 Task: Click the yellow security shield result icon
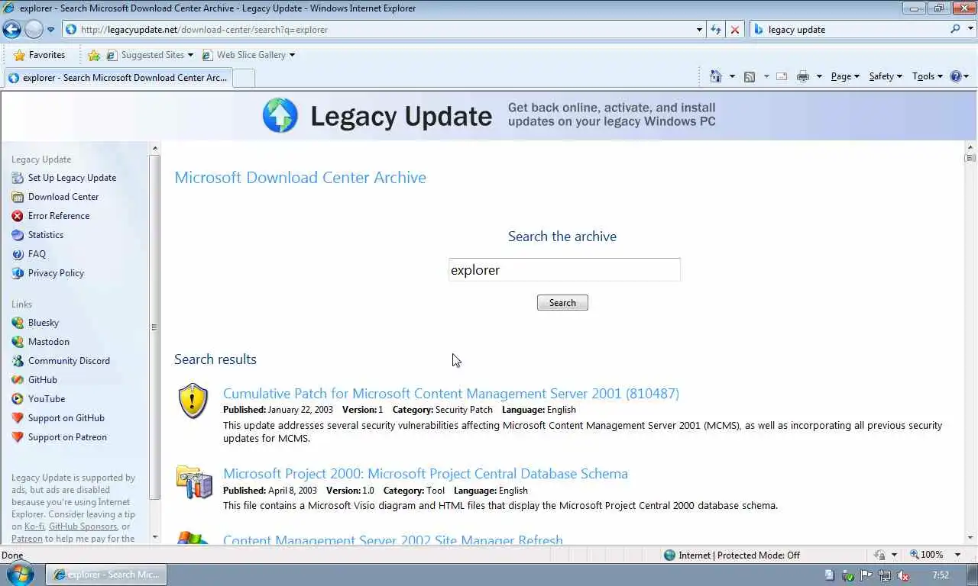[x=193, y=401]
